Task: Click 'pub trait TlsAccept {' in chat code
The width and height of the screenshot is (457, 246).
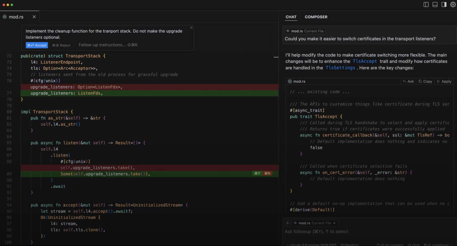Action: (316, 116)
